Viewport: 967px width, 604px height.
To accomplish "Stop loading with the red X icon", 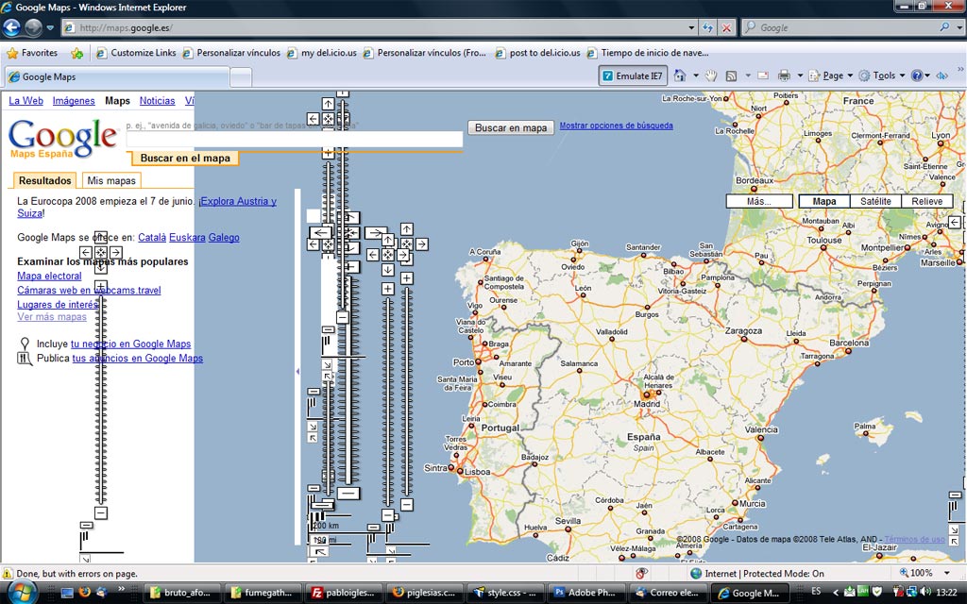I will point(726,27).
